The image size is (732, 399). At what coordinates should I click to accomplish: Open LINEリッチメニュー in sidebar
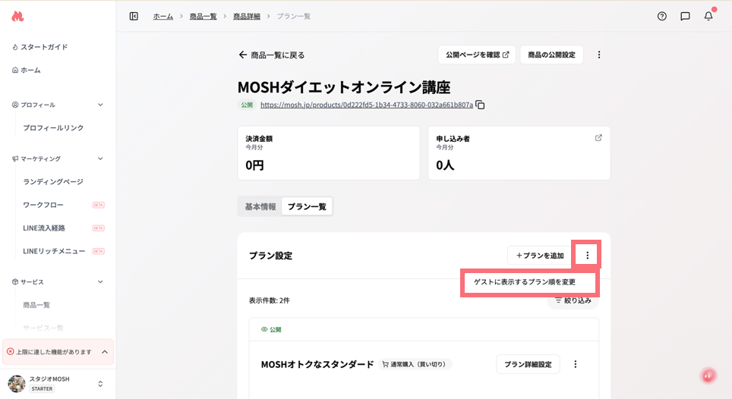pyautogui.click(x=54, y=251)
